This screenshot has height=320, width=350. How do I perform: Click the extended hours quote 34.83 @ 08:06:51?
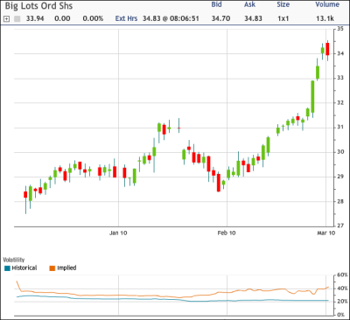tap(171, 18)
